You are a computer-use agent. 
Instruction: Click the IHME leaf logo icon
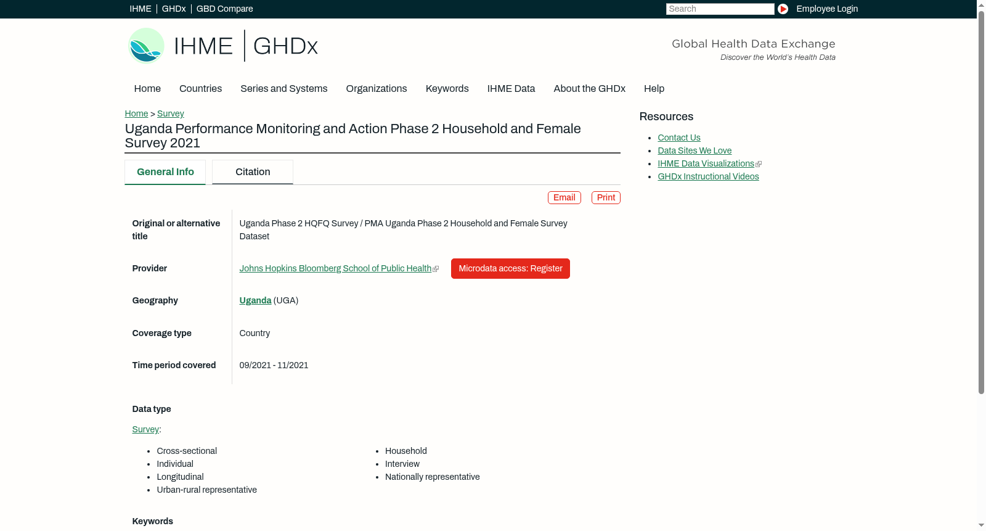(146, 46)
